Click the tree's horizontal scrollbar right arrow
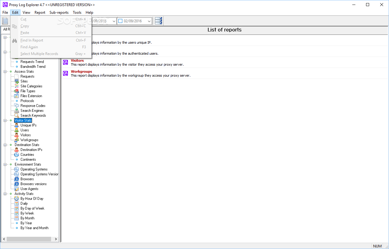Viewport: 389px width, 249px height. [56, 239]
